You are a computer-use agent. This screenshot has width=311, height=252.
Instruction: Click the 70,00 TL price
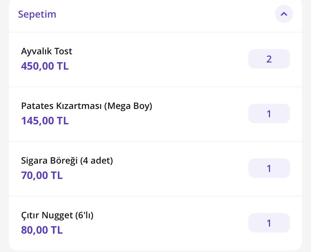coord(42,175)
